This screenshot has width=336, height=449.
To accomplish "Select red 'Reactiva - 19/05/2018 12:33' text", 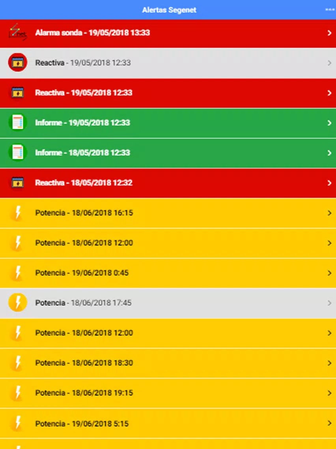I will coord(84,93).
